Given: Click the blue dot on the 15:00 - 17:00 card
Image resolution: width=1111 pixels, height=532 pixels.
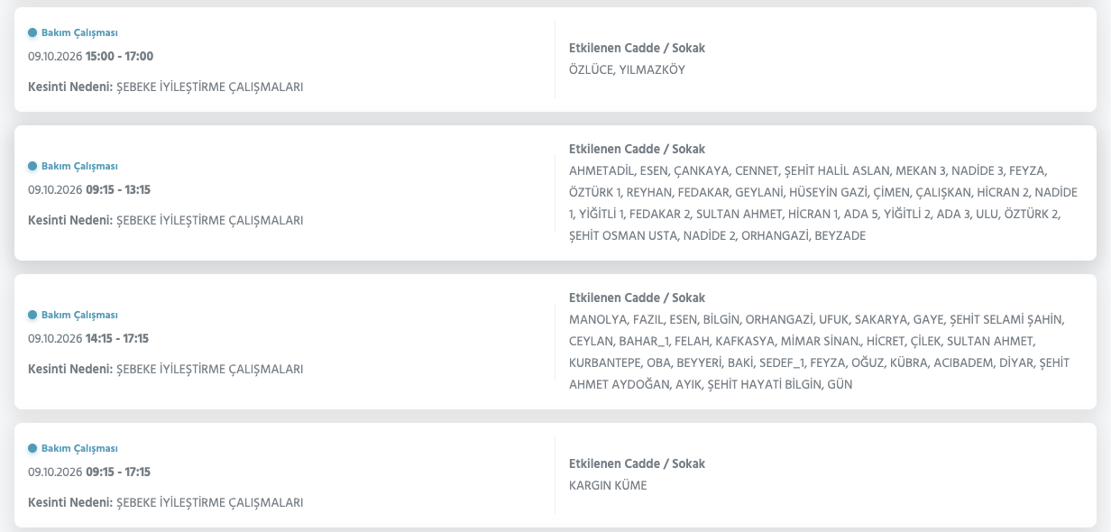Looking at the screenshot, I should click(32, 32).
